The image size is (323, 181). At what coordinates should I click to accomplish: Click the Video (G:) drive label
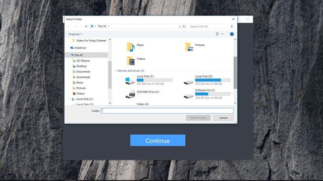pos(143,104)
